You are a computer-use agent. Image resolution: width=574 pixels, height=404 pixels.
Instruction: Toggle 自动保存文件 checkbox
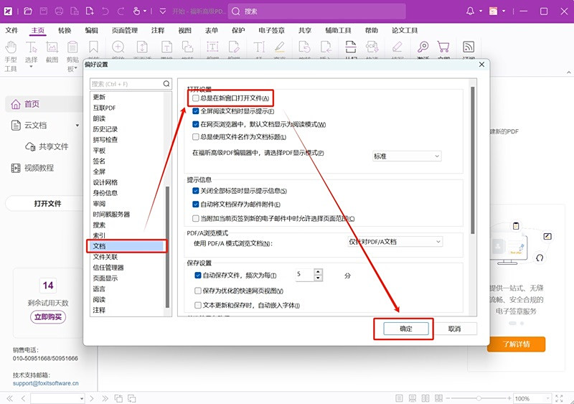199,275
